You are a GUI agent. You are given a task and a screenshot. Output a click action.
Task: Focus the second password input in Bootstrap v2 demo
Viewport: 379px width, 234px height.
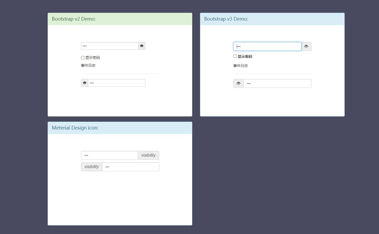tap(117, 83)
